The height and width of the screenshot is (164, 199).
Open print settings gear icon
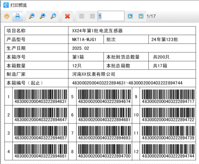[x=7, y=16]
